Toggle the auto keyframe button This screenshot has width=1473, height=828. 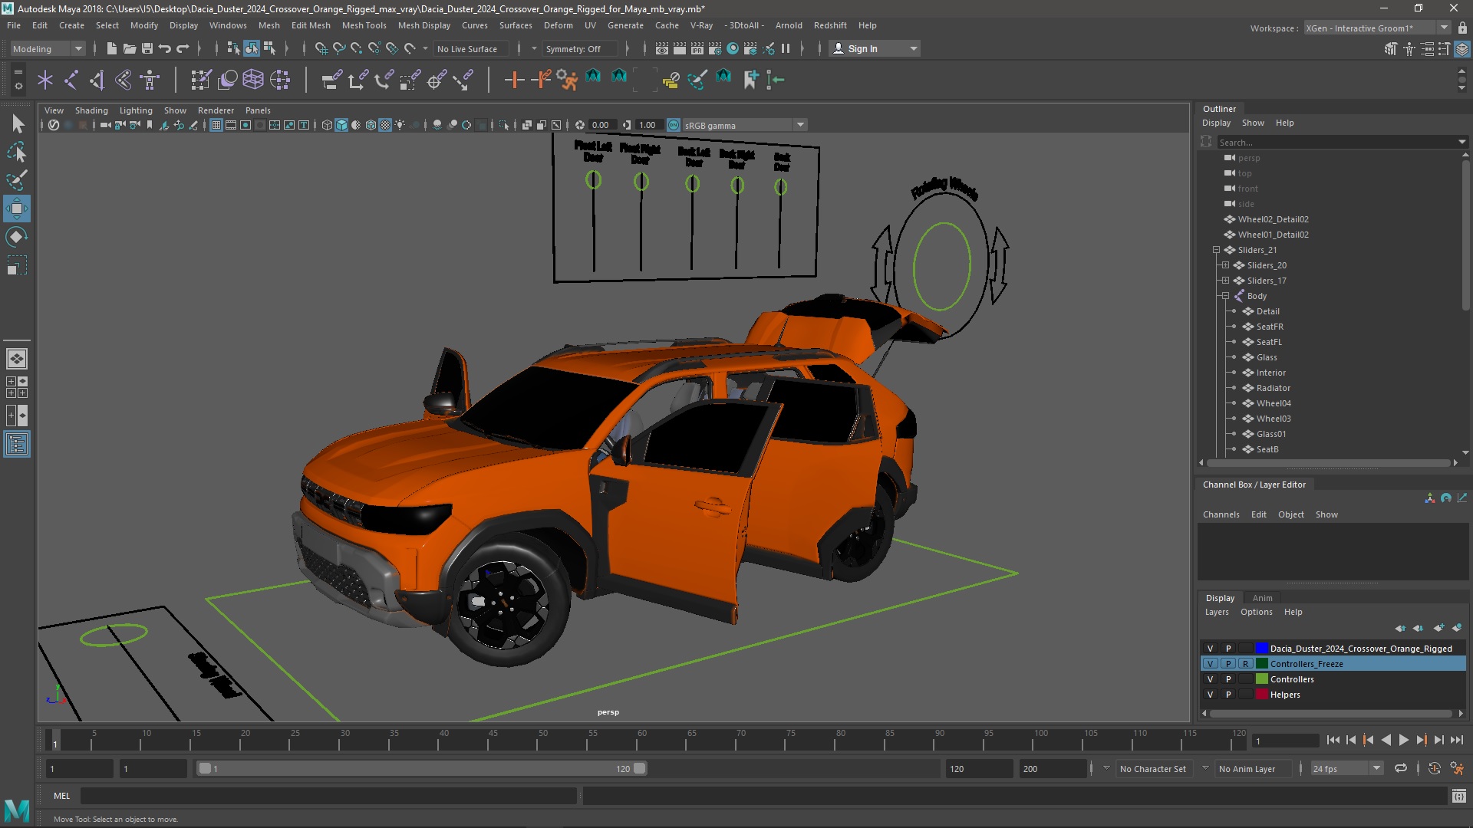[x=1435, y=768]
